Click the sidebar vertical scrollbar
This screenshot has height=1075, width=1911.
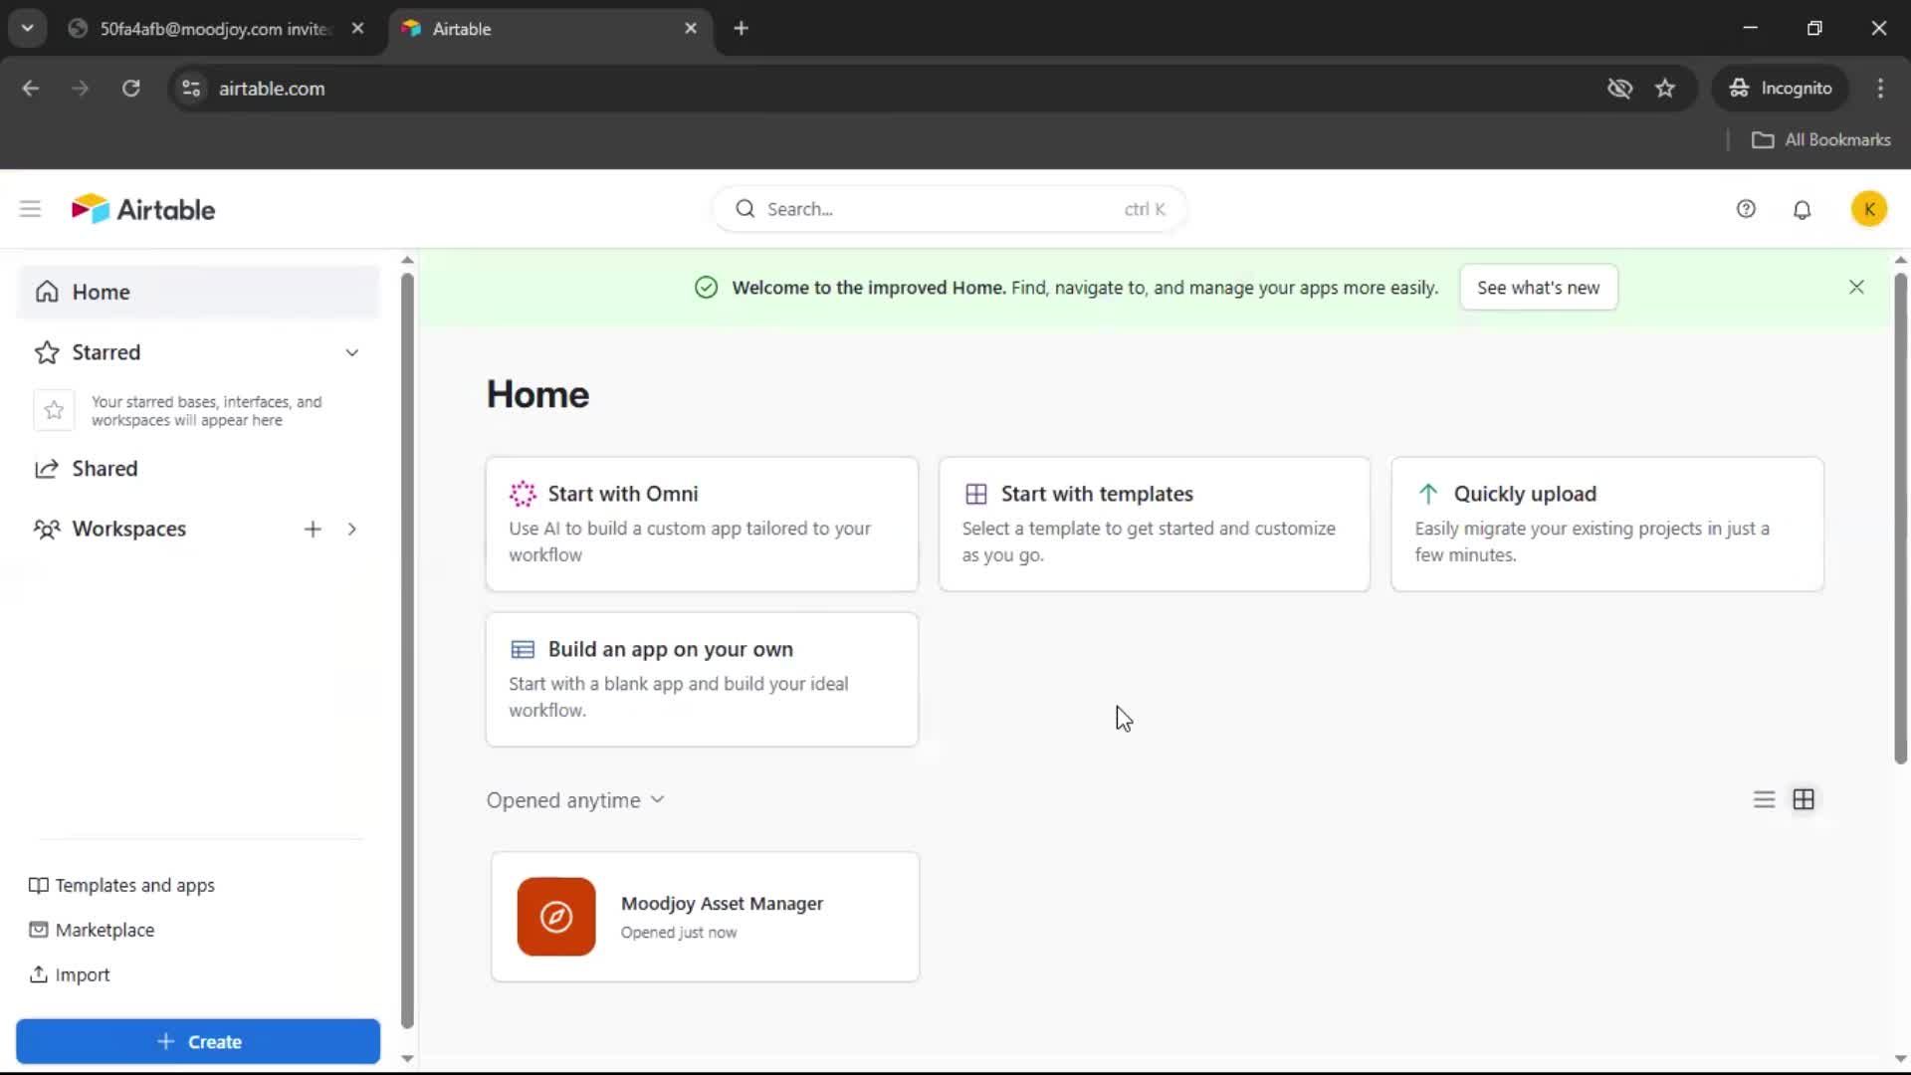407,652
